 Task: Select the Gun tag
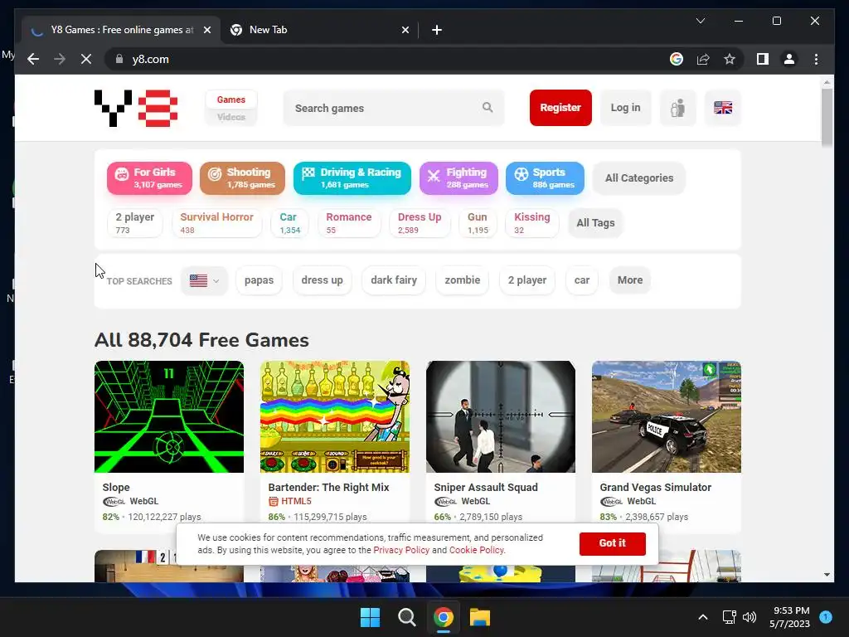click(478, 222)
